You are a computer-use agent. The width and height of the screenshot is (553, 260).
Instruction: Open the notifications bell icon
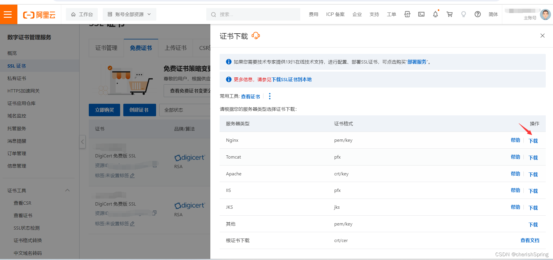435,14
